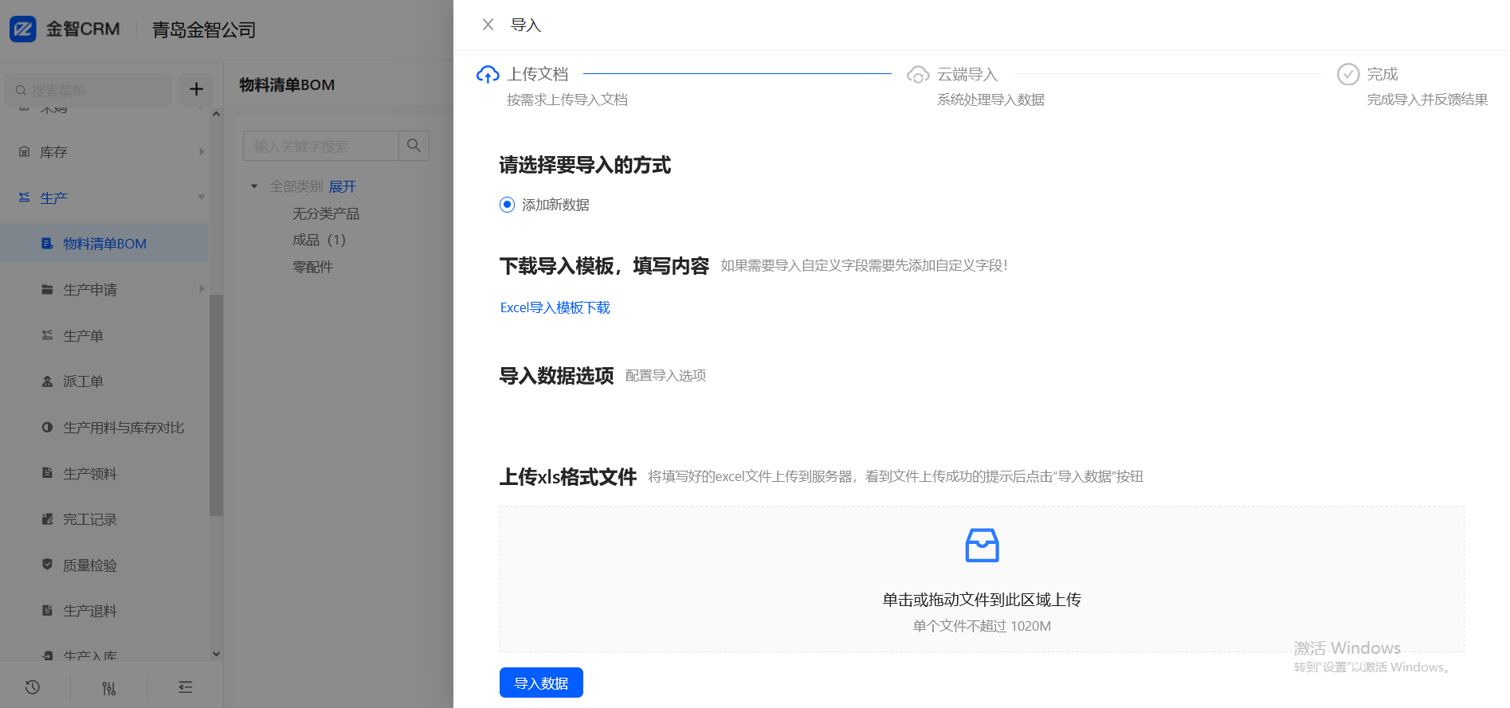This screenshot has height=708, width=1510.
Task: Click the 上传文档 cloud upload step icon
Action: [488, 75]
